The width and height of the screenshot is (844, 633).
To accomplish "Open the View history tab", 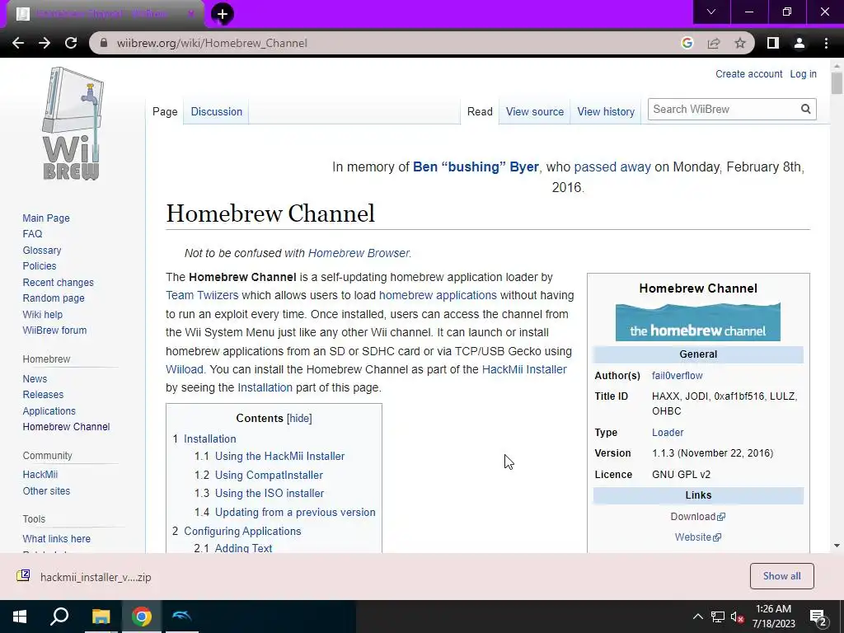I will tap(606, 111).
